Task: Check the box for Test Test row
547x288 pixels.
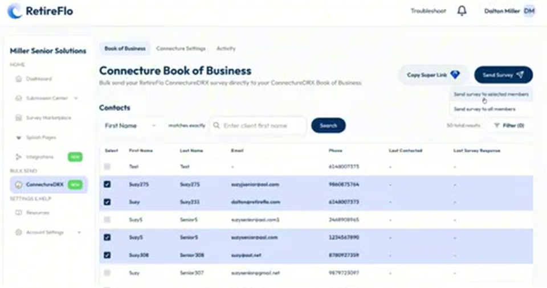Action: coord(107,167)
